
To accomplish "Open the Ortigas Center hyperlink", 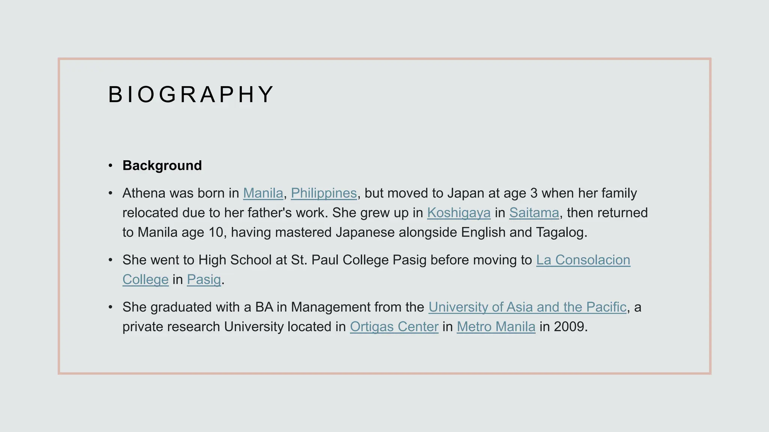I will (x=394, y=327).
